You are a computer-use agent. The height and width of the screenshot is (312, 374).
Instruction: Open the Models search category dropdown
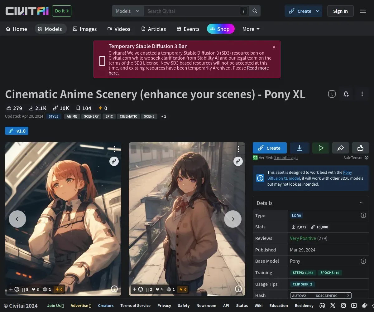[x=128, y=11]
